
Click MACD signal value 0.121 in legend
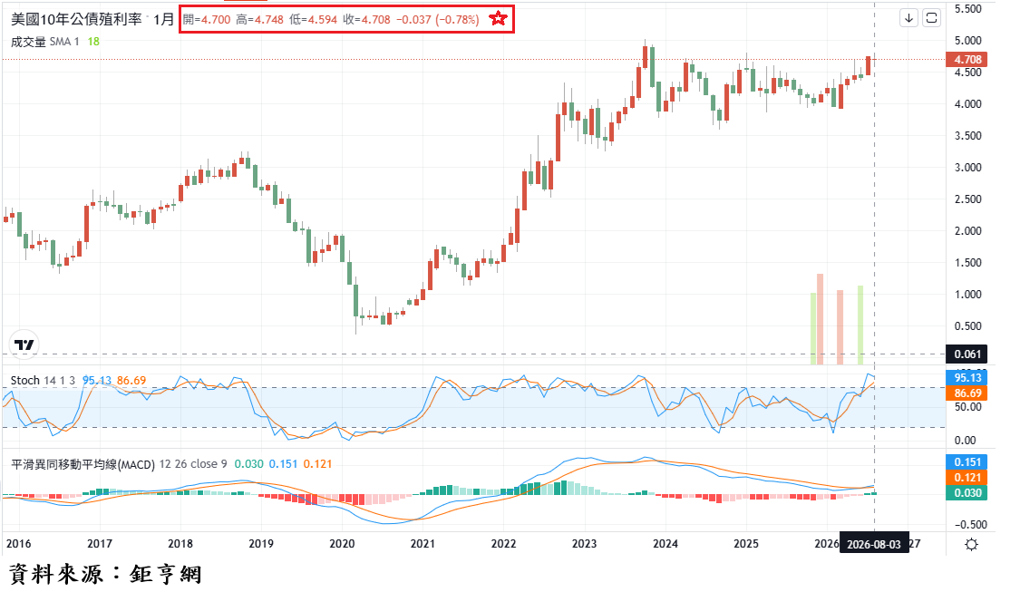(317, 464)
